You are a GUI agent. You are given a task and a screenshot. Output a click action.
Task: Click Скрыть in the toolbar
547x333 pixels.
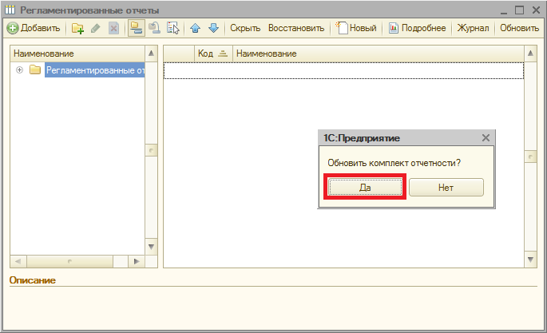click(x=245, y=28)
